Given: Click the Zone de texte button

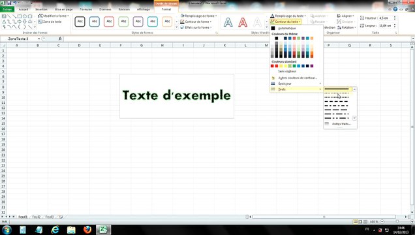Looking at the screenshot, I should pos(50,22).
